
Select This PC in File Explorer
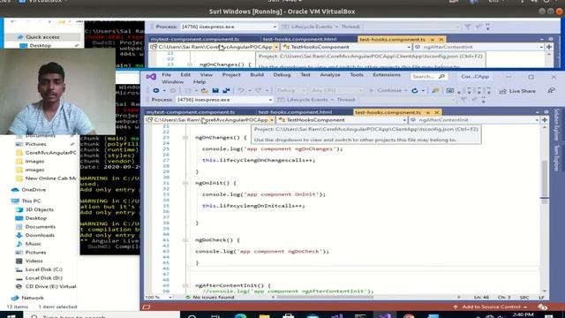click(31, 201)
